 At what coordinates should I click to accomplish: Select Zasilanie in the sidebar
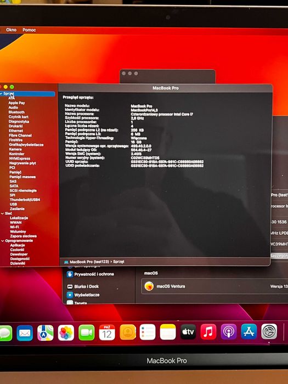tap(17, 209)
